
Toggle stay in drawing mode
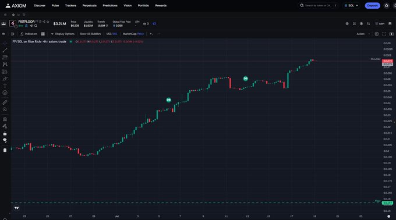[x=5, y=126]
